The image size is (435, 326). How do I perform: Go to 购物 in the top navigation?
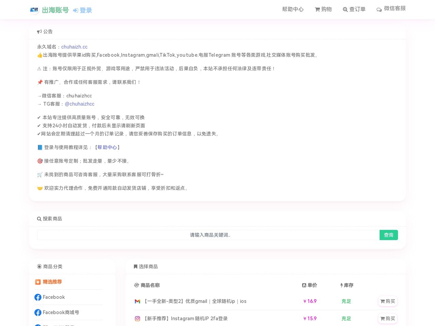coord(323,9)
